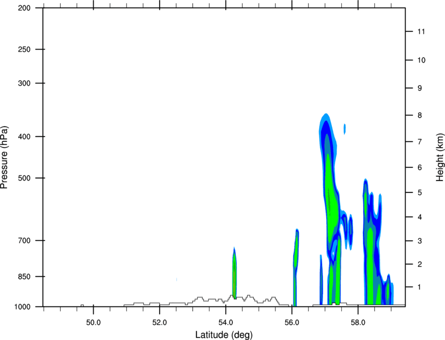The height and width of the screenshot is (340, 445).
Task: Click the Pressure (hPa) axis title
Action: coord(4,157)
